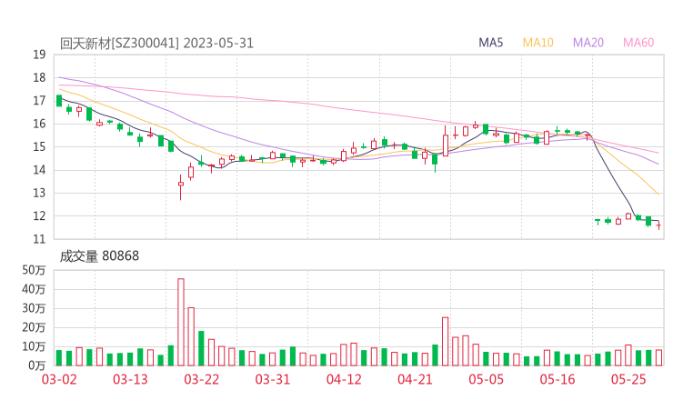673x400 pixels.
Task: Click the 19 price axis label
Action: pyautogui.click(x=39, y=55)
